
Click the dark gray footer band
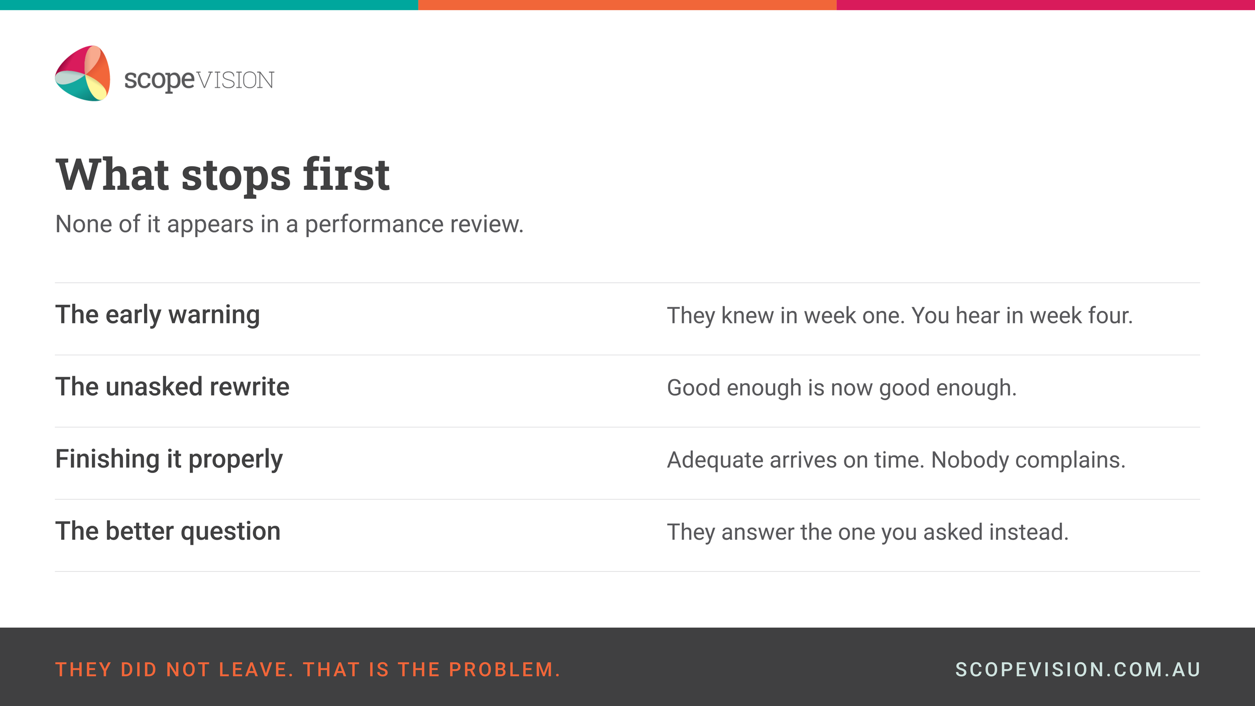(627, 667)
